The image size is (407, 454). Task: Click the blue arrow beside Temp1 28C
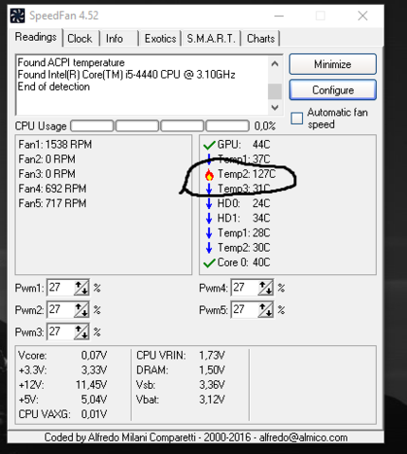(x=209, y=233)
